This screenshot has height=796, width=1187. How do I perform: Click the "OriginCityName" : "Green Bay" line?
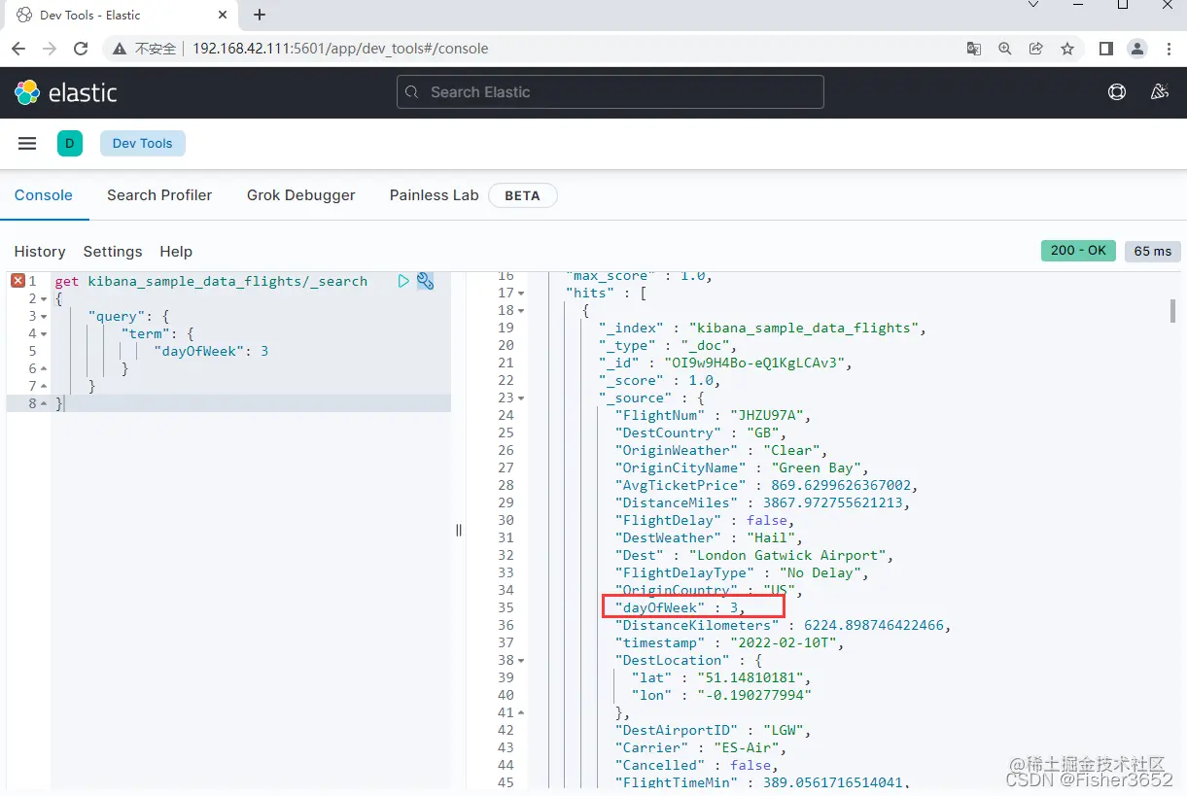point(742,467)
